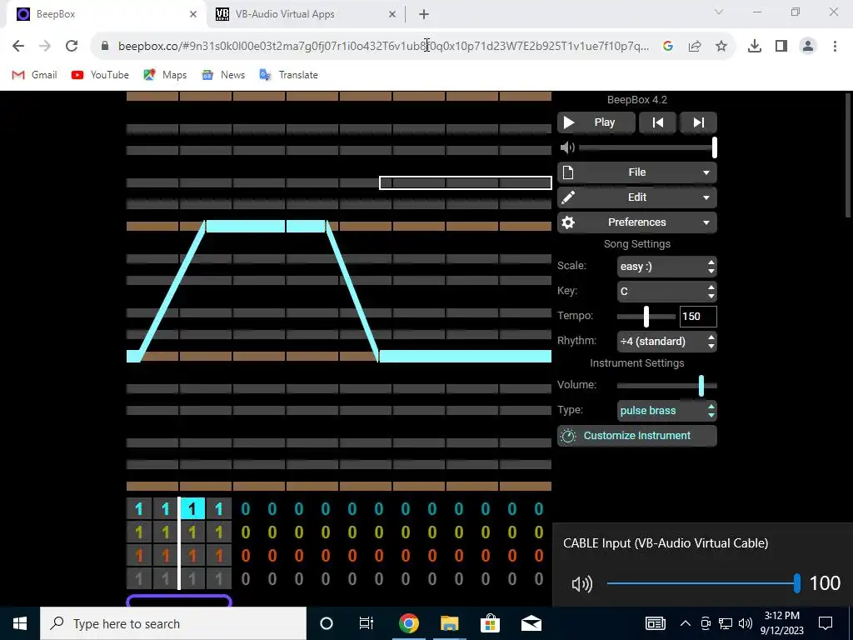The image size is (853, 640).
Task: Open tab search chevron in title bar
Action: coord(719,12)
